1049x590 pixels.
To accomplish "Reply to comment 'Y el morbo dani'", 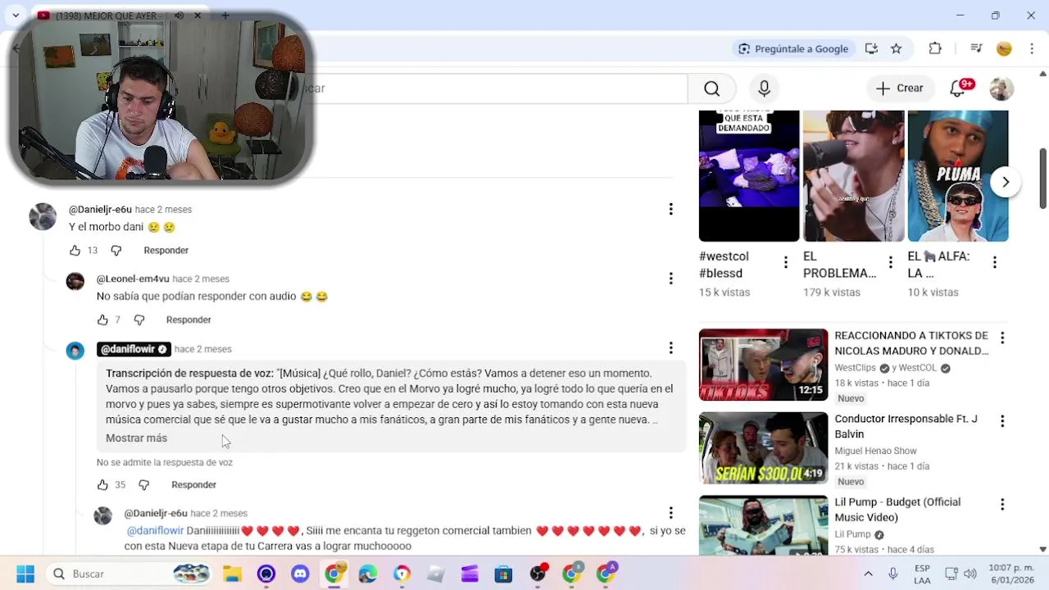I will coord(166,251).
